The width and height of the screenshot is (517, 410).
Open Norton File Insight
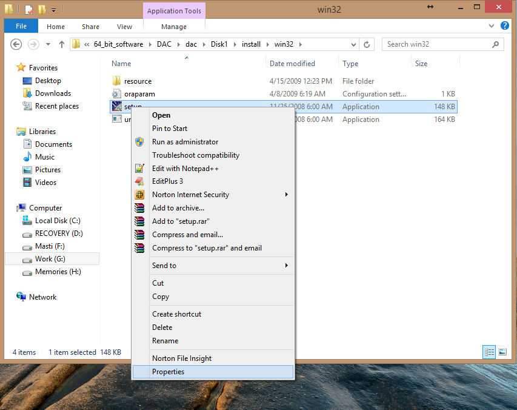coord(213,358)
